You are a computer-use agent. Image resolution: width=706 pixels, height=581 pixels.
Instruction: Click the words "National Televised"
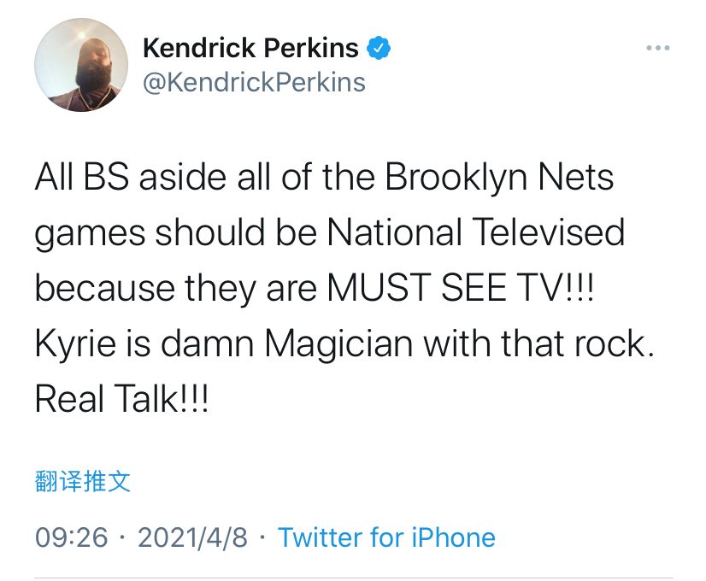point(476,232)
